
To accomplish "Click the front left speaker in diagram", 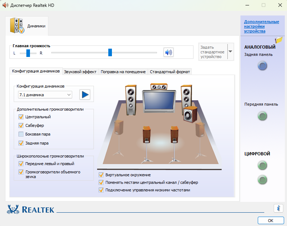I will pos(131,100).
